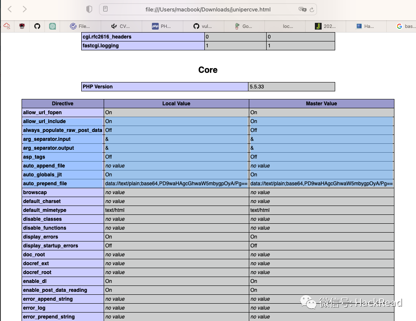Select the enable_dl directive
This screenshot has height=321, width=416.
[35, 281]
